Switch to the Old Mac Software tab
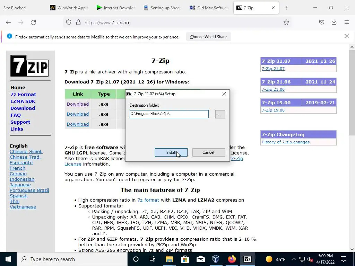The image size is (355, 266). coord(209,8)
